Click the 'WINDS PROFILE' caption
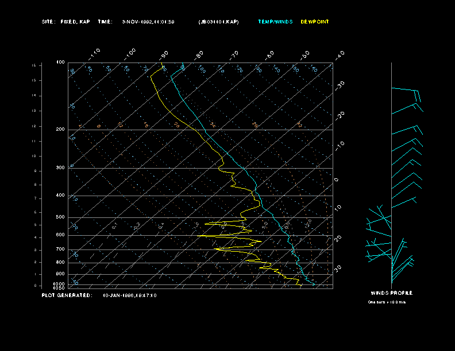455x351 pixels. [x=392, y=293]
